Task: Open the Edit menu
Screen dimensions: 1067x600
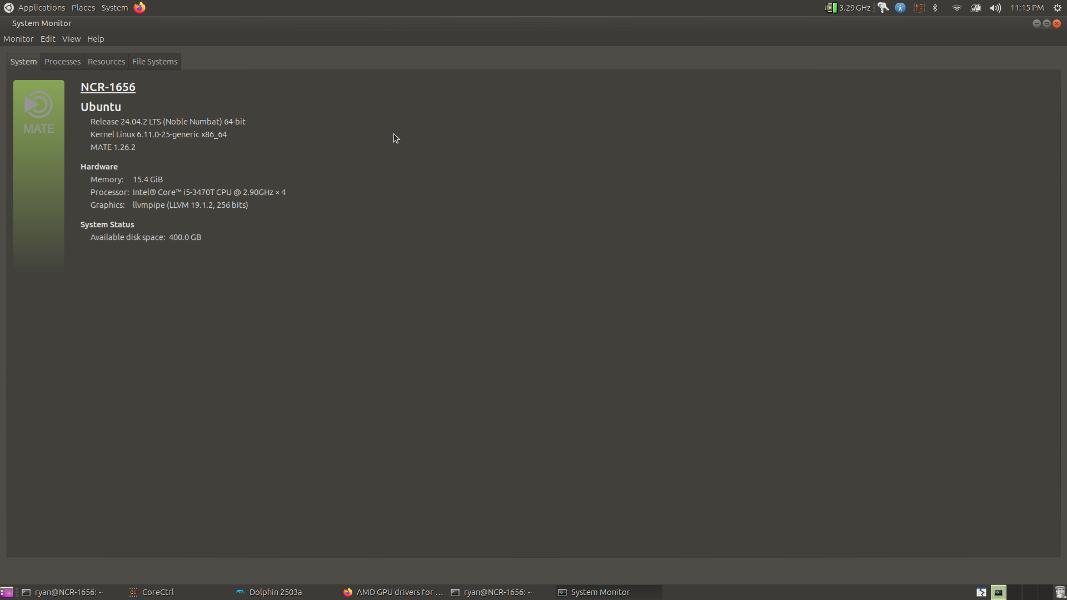Action: click(x=48, y=39)
